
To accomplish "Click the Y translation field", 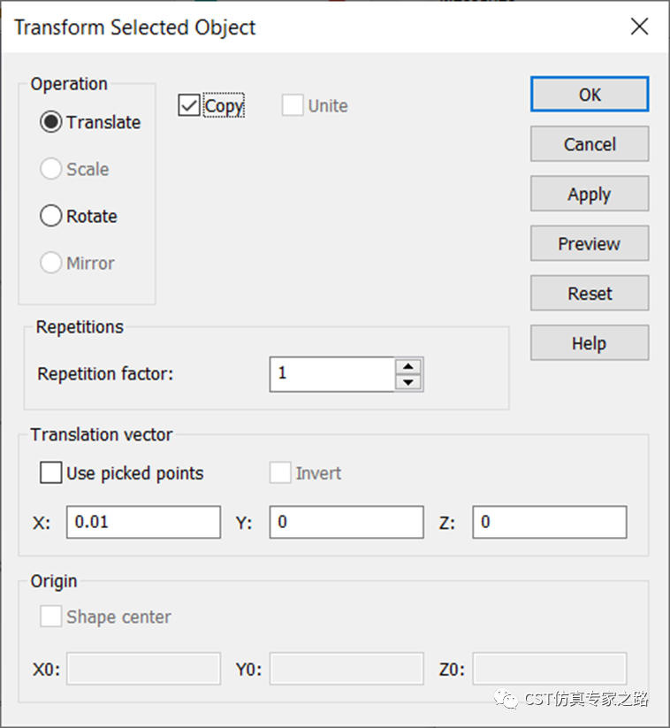I will point(346,522).
